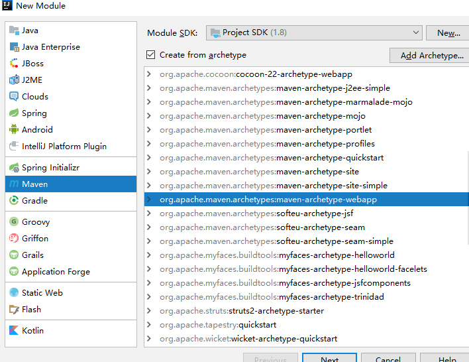Select org.apache.tapestry:quickstart archetype
Image resolution: width=469 pixels, height=362 pixels.
(x=306, y=325)
